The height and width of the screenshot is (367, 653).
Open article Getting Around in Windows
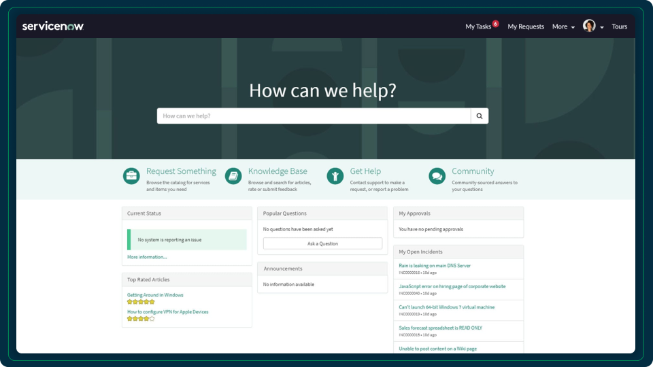[155, 295]
